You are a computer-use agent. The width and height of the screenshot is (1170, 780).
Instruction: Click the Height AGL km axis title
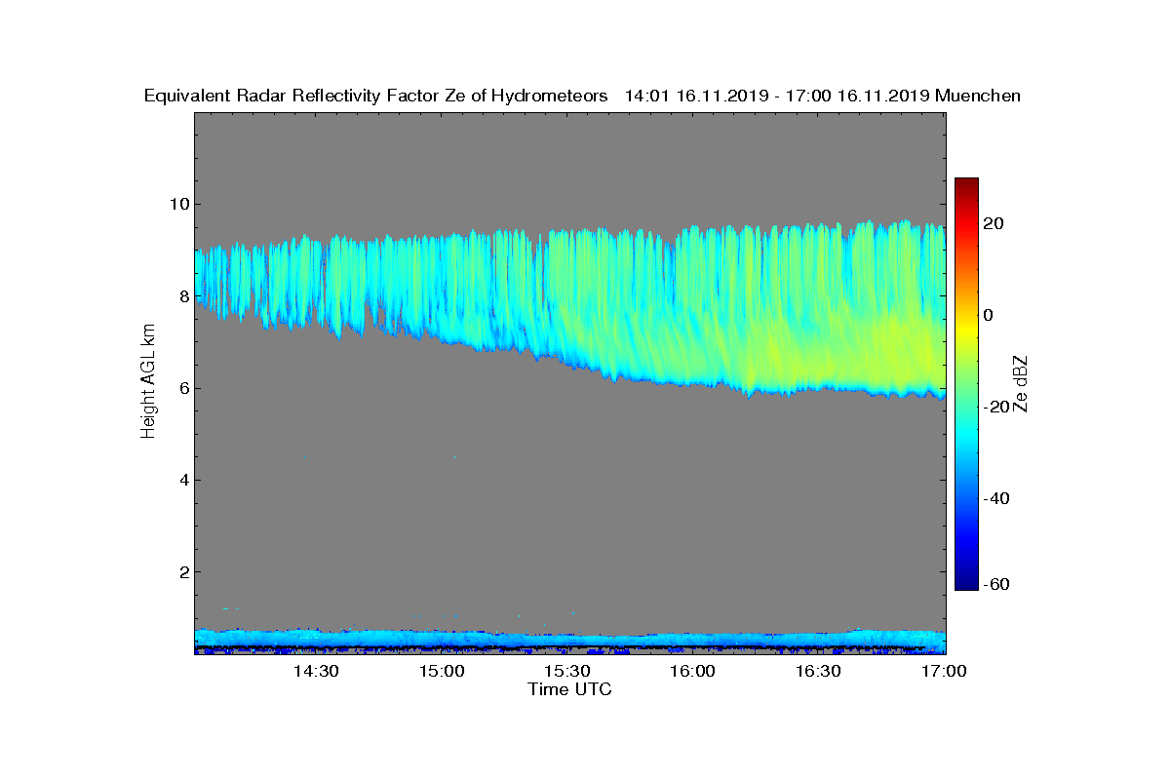(x=148, y=383)
